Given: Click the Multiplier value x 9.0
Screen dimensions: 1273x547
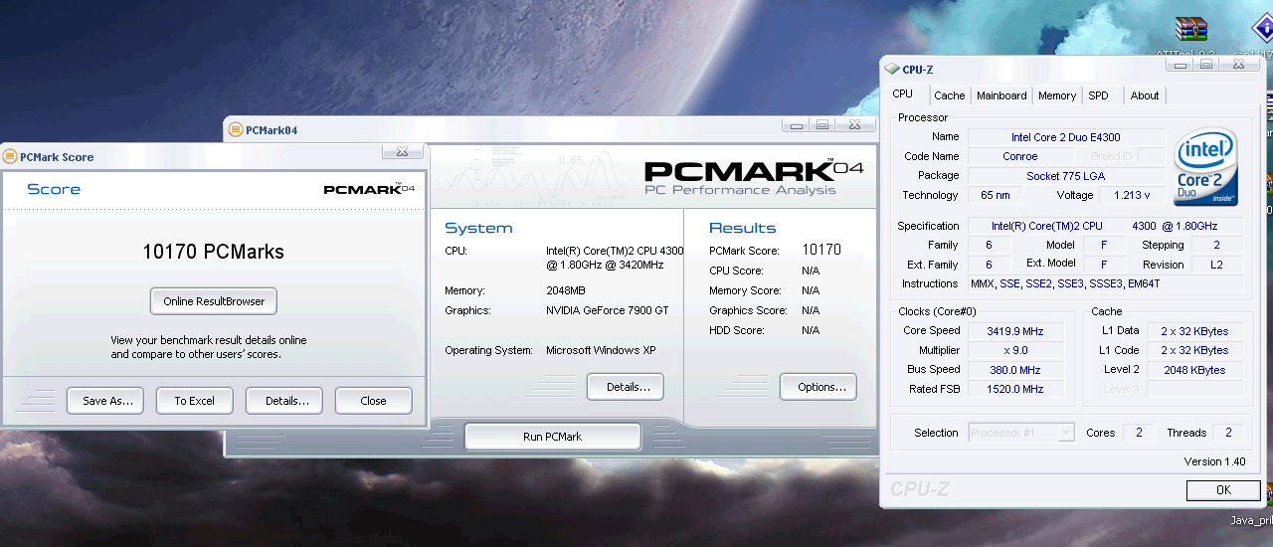Looking at the screenshot, I should click(x=1015, y=350).
